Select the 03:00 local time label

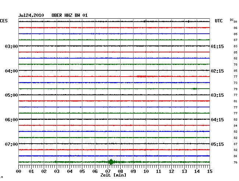(x=11, y=46)
